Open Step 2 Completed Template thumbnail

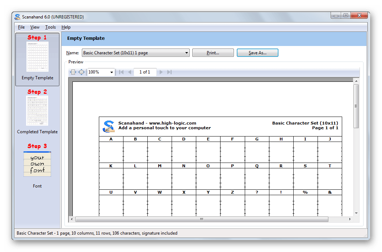pyautogui.click(x=37, y=111)
